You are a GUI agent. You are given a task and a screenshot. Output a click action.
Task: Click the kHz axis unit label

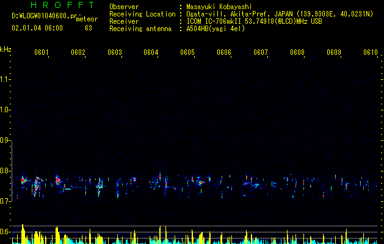pos(5,49)
